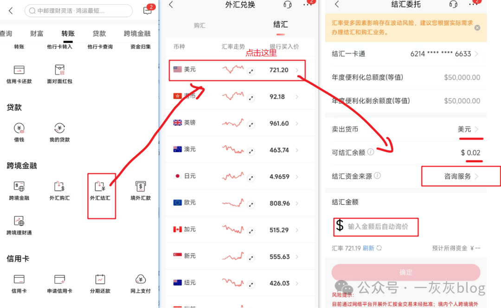501x308 pixels.
Task: Show info about 可结汇余额
Action: click(x=371, y=152)
